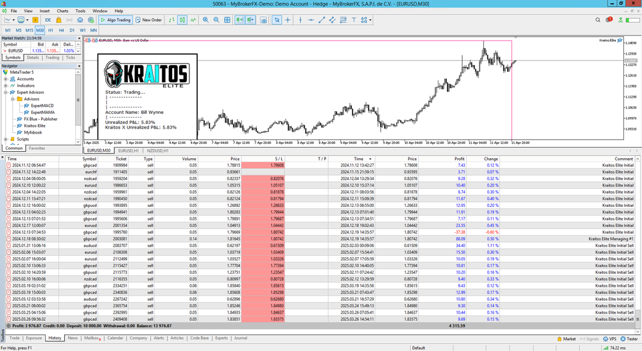Toggle the Algo Trading button
Image resolution: width=642 pixels, height=351 pixels.
(x=116, y=20)
